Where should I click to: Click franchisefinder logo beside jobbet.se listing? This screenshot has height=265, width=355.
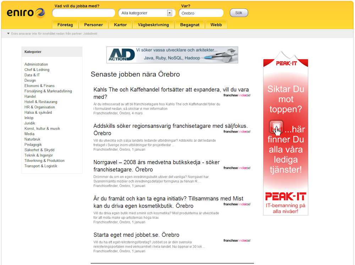(x=237, y=240)
